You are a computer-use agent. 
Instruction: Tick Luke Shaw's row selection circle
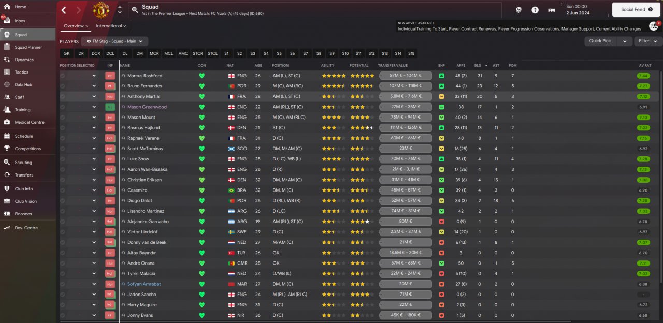[x=63, y=159]
